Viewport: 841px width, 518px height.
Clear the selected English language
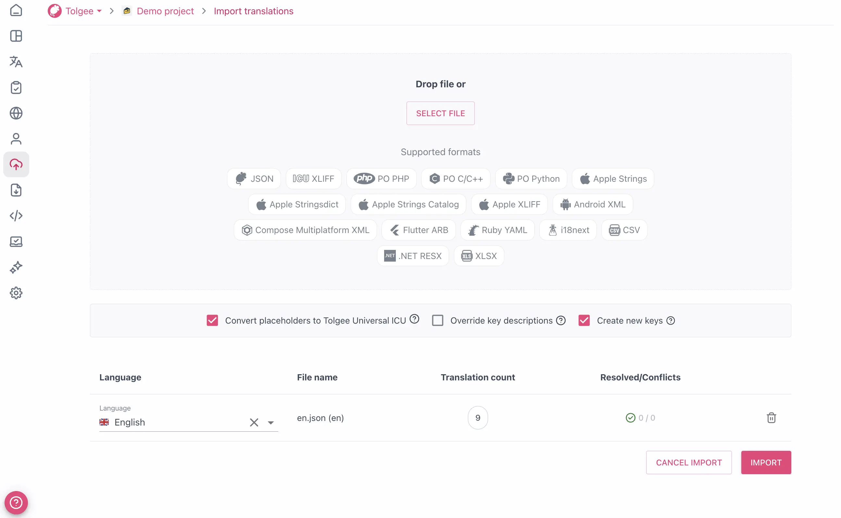click(254, 423)
